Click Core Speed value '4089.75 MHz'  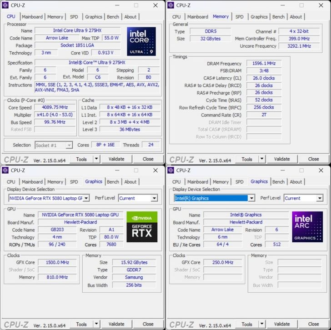(55, 107)
